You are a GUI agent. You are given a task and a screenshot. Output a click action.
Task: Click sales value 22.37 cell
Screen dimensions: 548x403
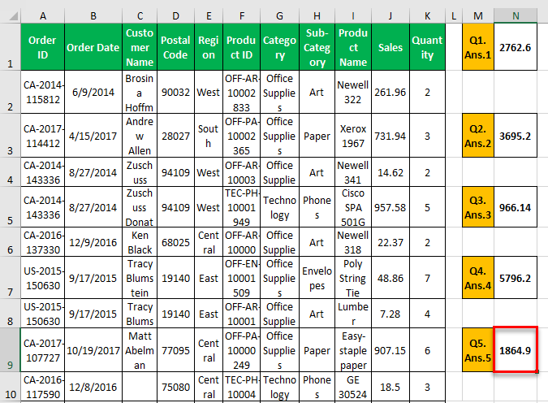391,242
